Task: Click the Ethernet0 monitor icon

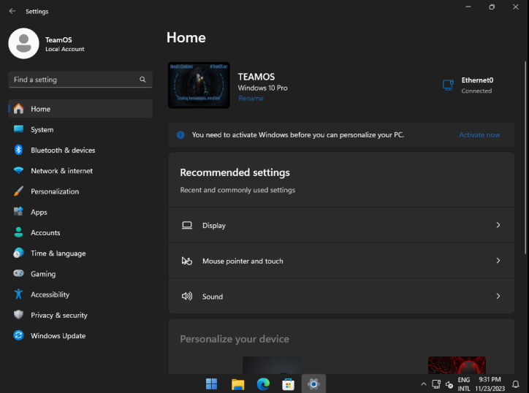Action: (448, 85)
